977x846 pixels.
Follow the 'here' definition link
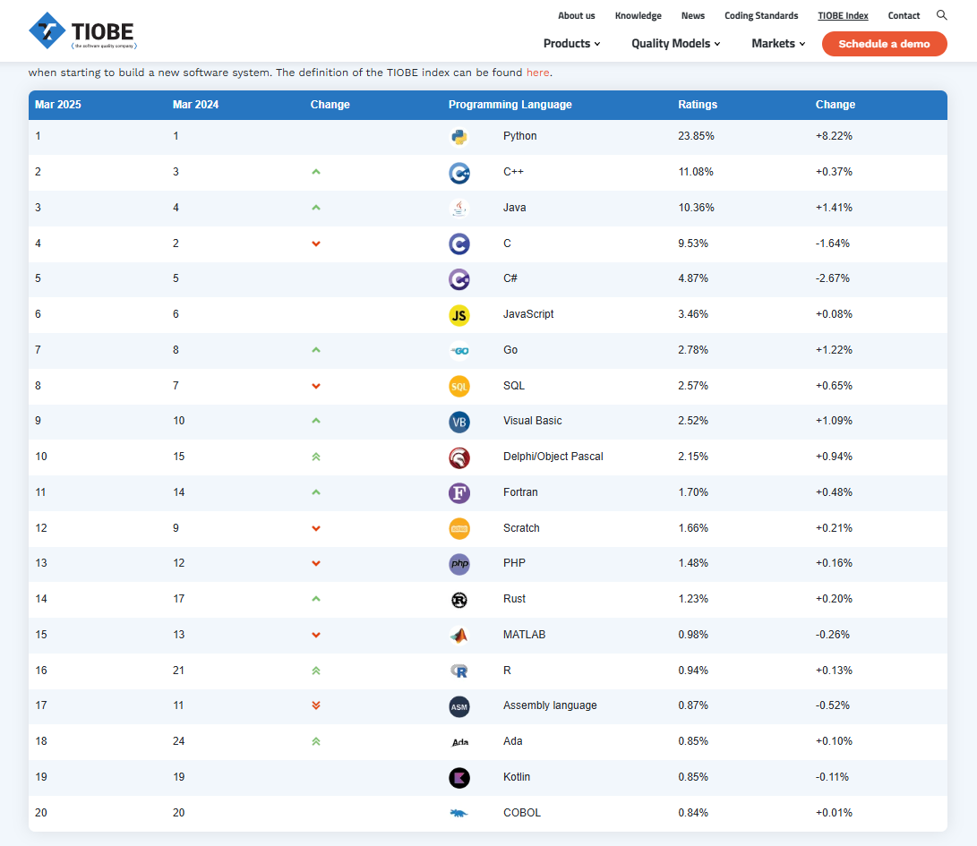point(537,73)
